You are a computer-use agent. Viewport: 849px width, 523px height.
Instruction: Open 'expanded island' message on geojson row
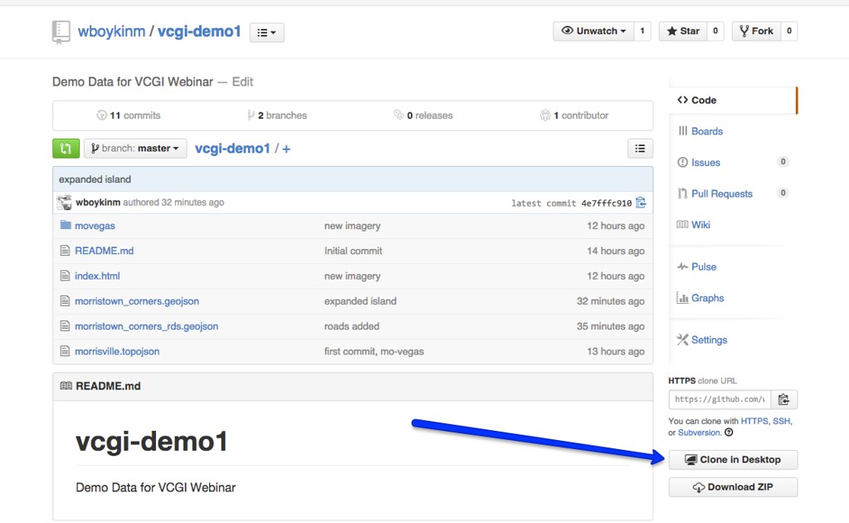coord(360,301)
